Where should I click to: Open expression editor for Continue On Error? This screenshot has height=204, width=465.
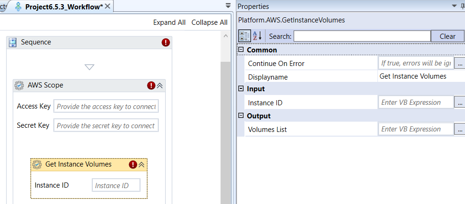click(459, 63)
